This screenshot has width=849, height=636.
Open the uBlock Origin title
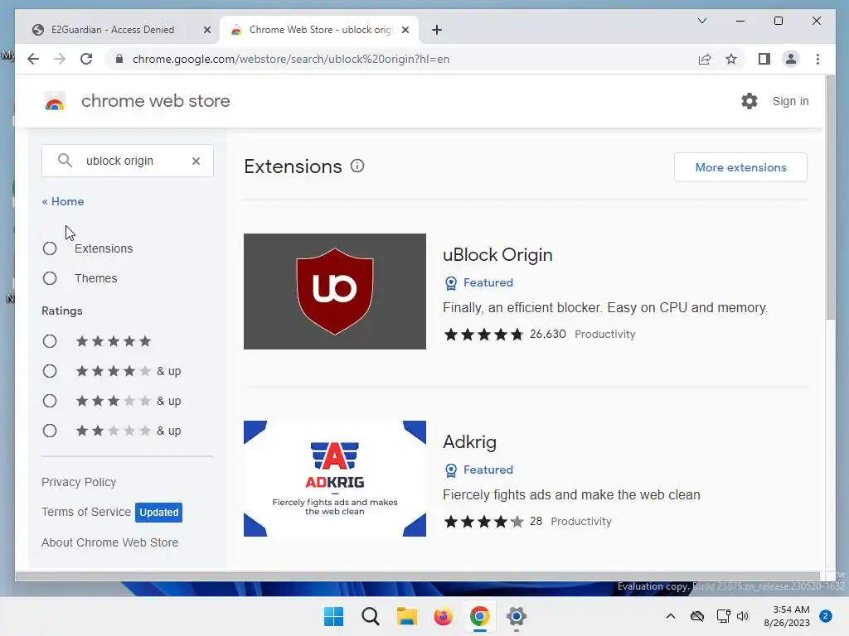click(497, 255)
